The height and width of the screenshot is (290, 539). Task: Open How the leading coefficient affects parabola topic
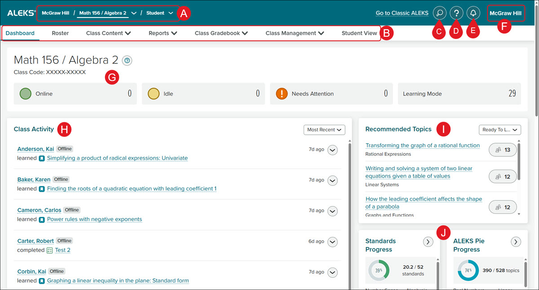point(424,203)
